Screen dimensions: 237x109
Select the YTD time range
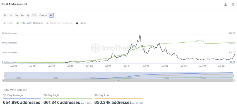click(x=34, y=15)
